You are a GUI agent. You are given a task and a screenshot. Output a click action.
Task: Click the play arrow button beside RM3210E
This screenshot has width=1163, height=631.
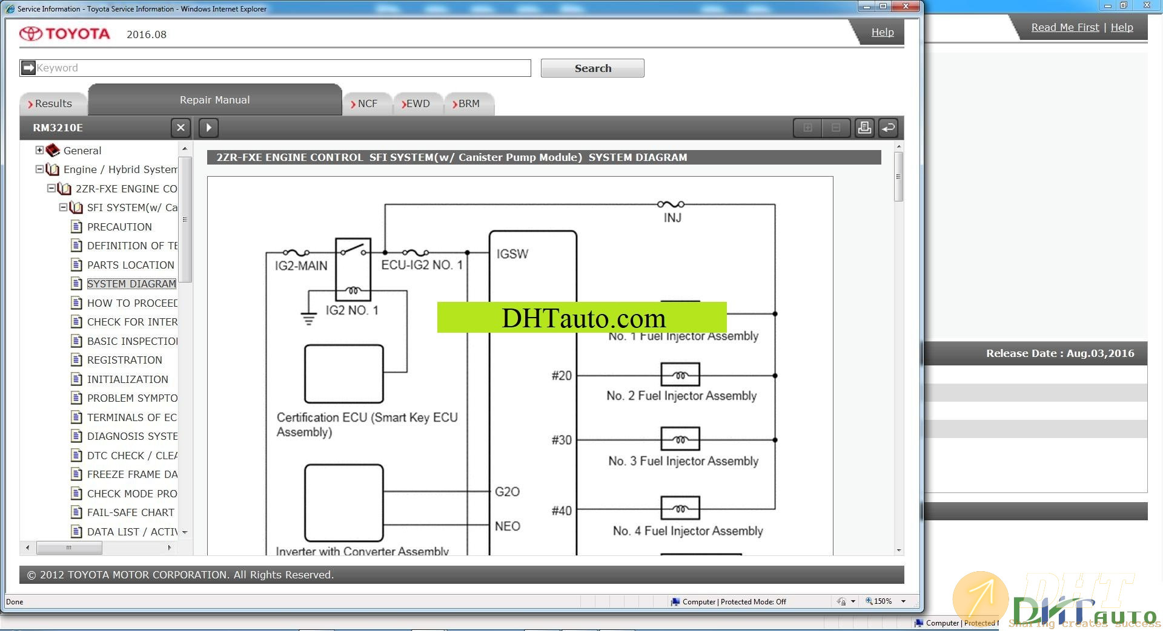[208, 128]
